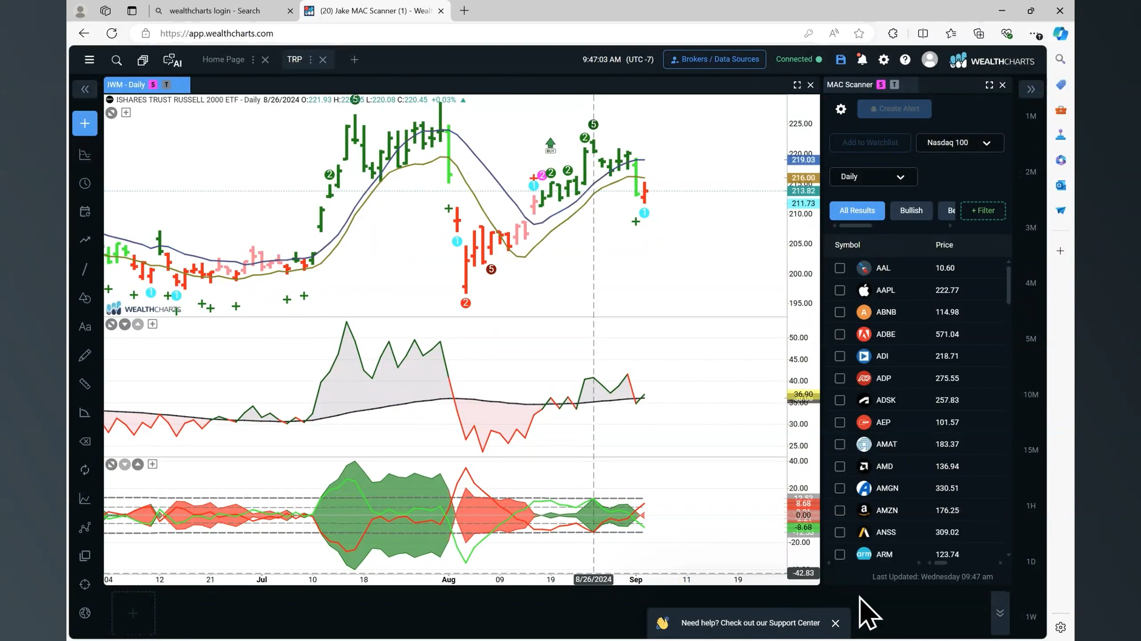Open the help question mark icon

(905, 59)
